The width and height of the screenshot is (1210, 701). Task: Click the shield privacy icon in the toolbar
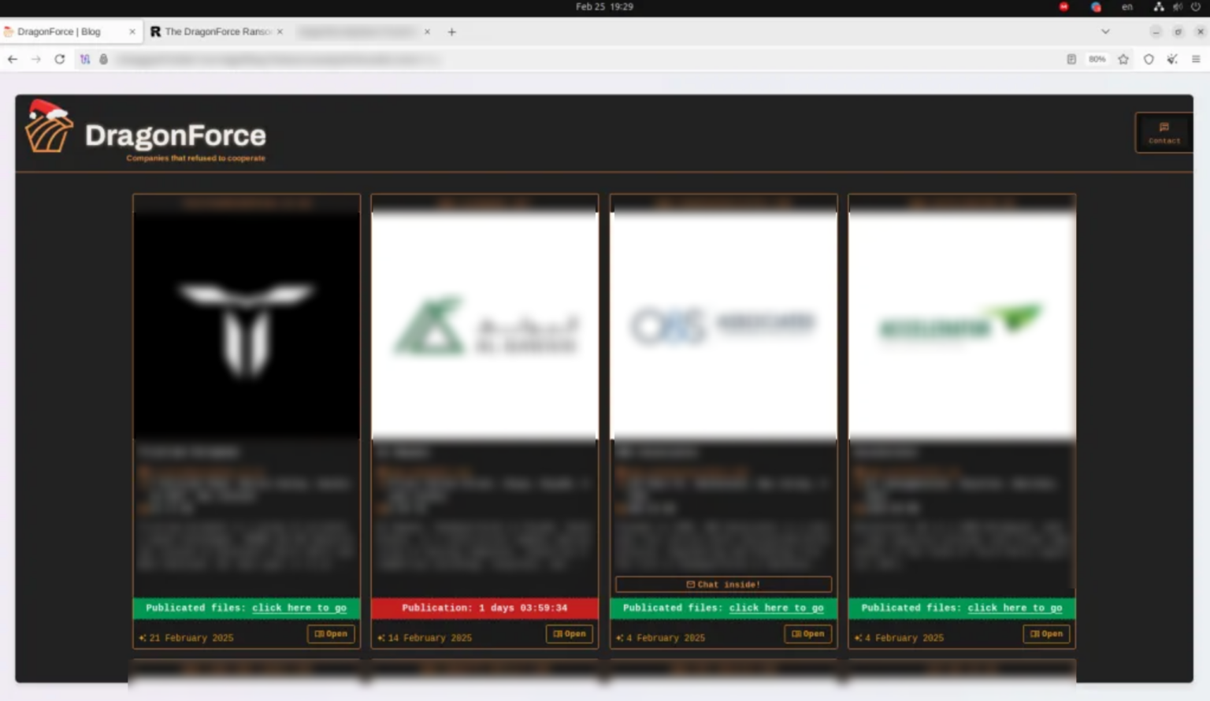[x=1149, y=58]
